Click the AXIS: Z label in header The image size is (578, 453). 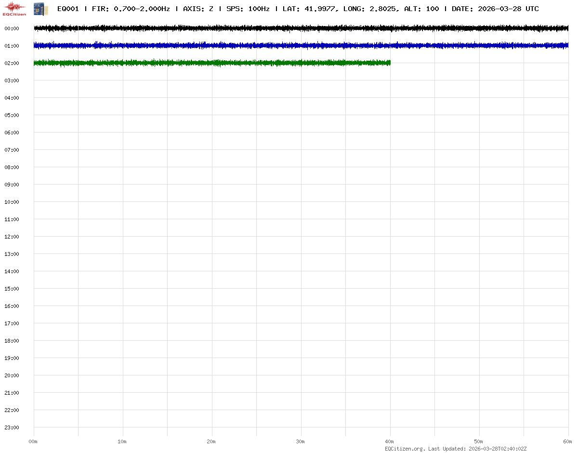click(198, 9)
